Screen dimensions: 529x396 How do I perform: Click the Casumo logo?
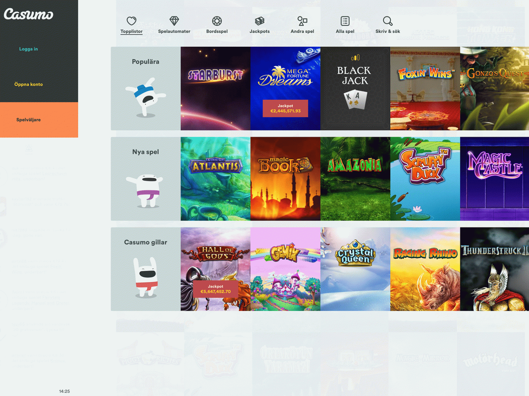[x=28, y=14]
